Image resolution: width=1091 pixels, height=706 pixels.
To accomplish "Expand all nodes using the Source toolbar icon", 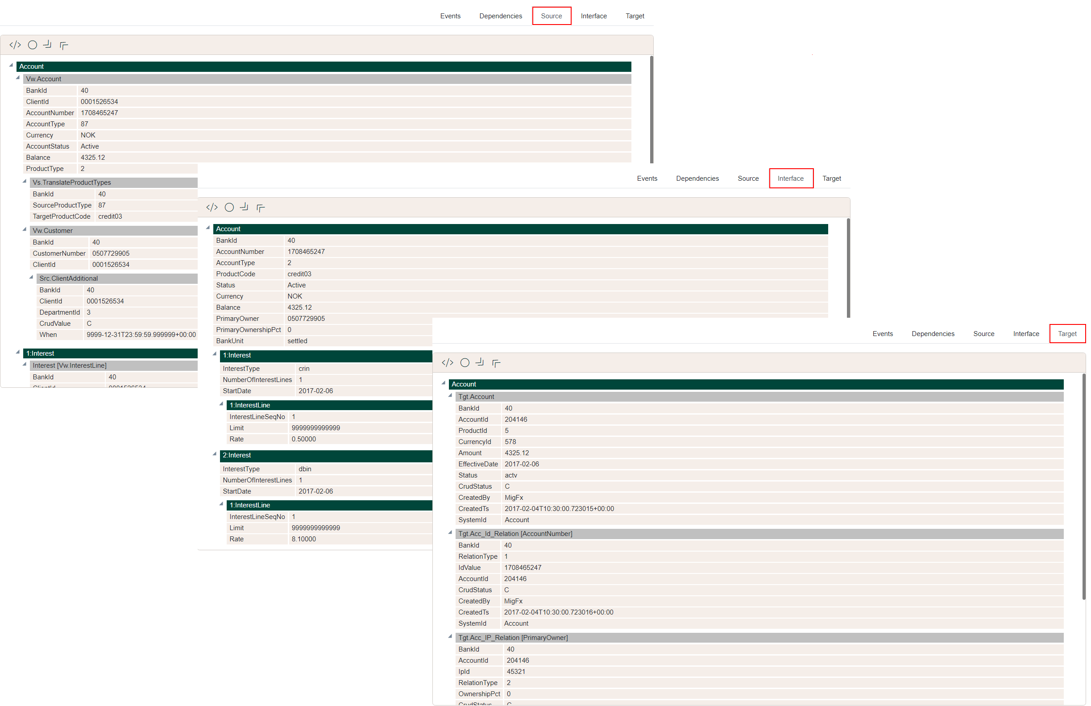I will coord(47,45).
